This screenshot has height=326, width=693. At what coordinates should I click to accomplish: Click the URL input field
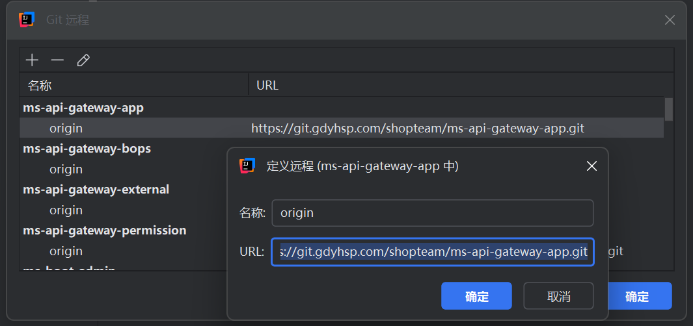[432, 251]
